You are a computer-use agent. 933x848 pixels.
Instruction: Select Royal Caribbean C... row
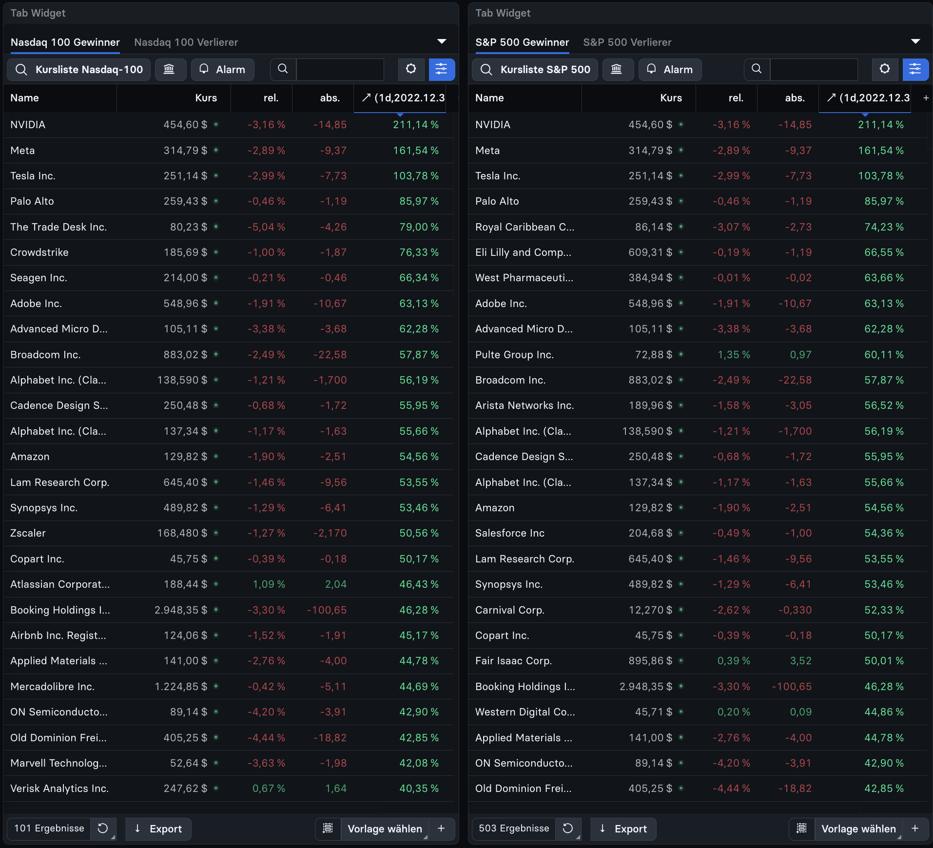[x=698, y=227]
